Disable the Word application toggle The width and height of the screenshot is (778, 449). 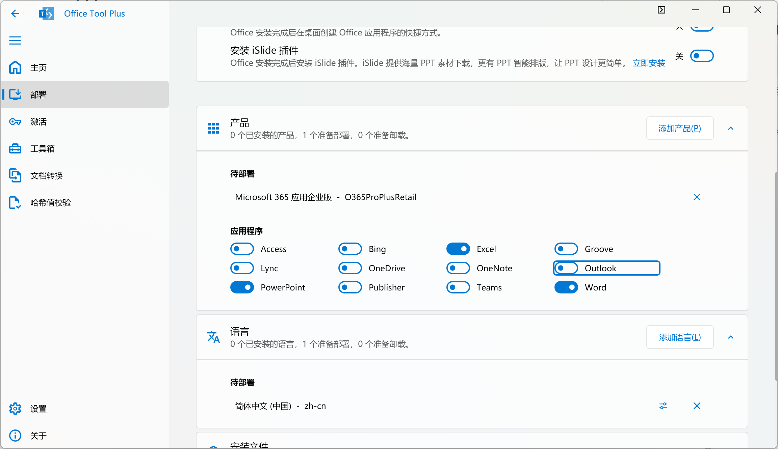(566, 287)
